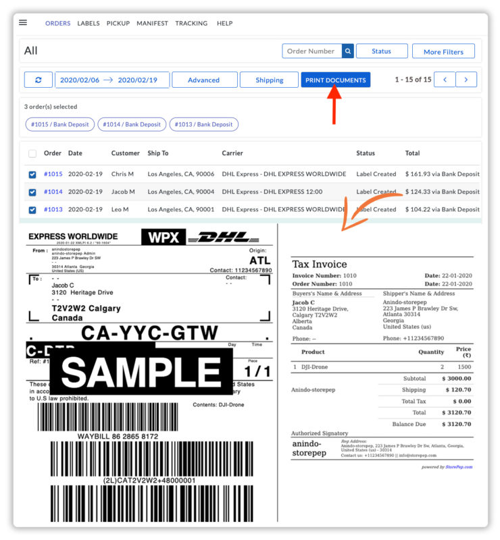The image size is (500, 540).
Task: Uncheck order #1015 checkbox
Action: click(32, 174)
